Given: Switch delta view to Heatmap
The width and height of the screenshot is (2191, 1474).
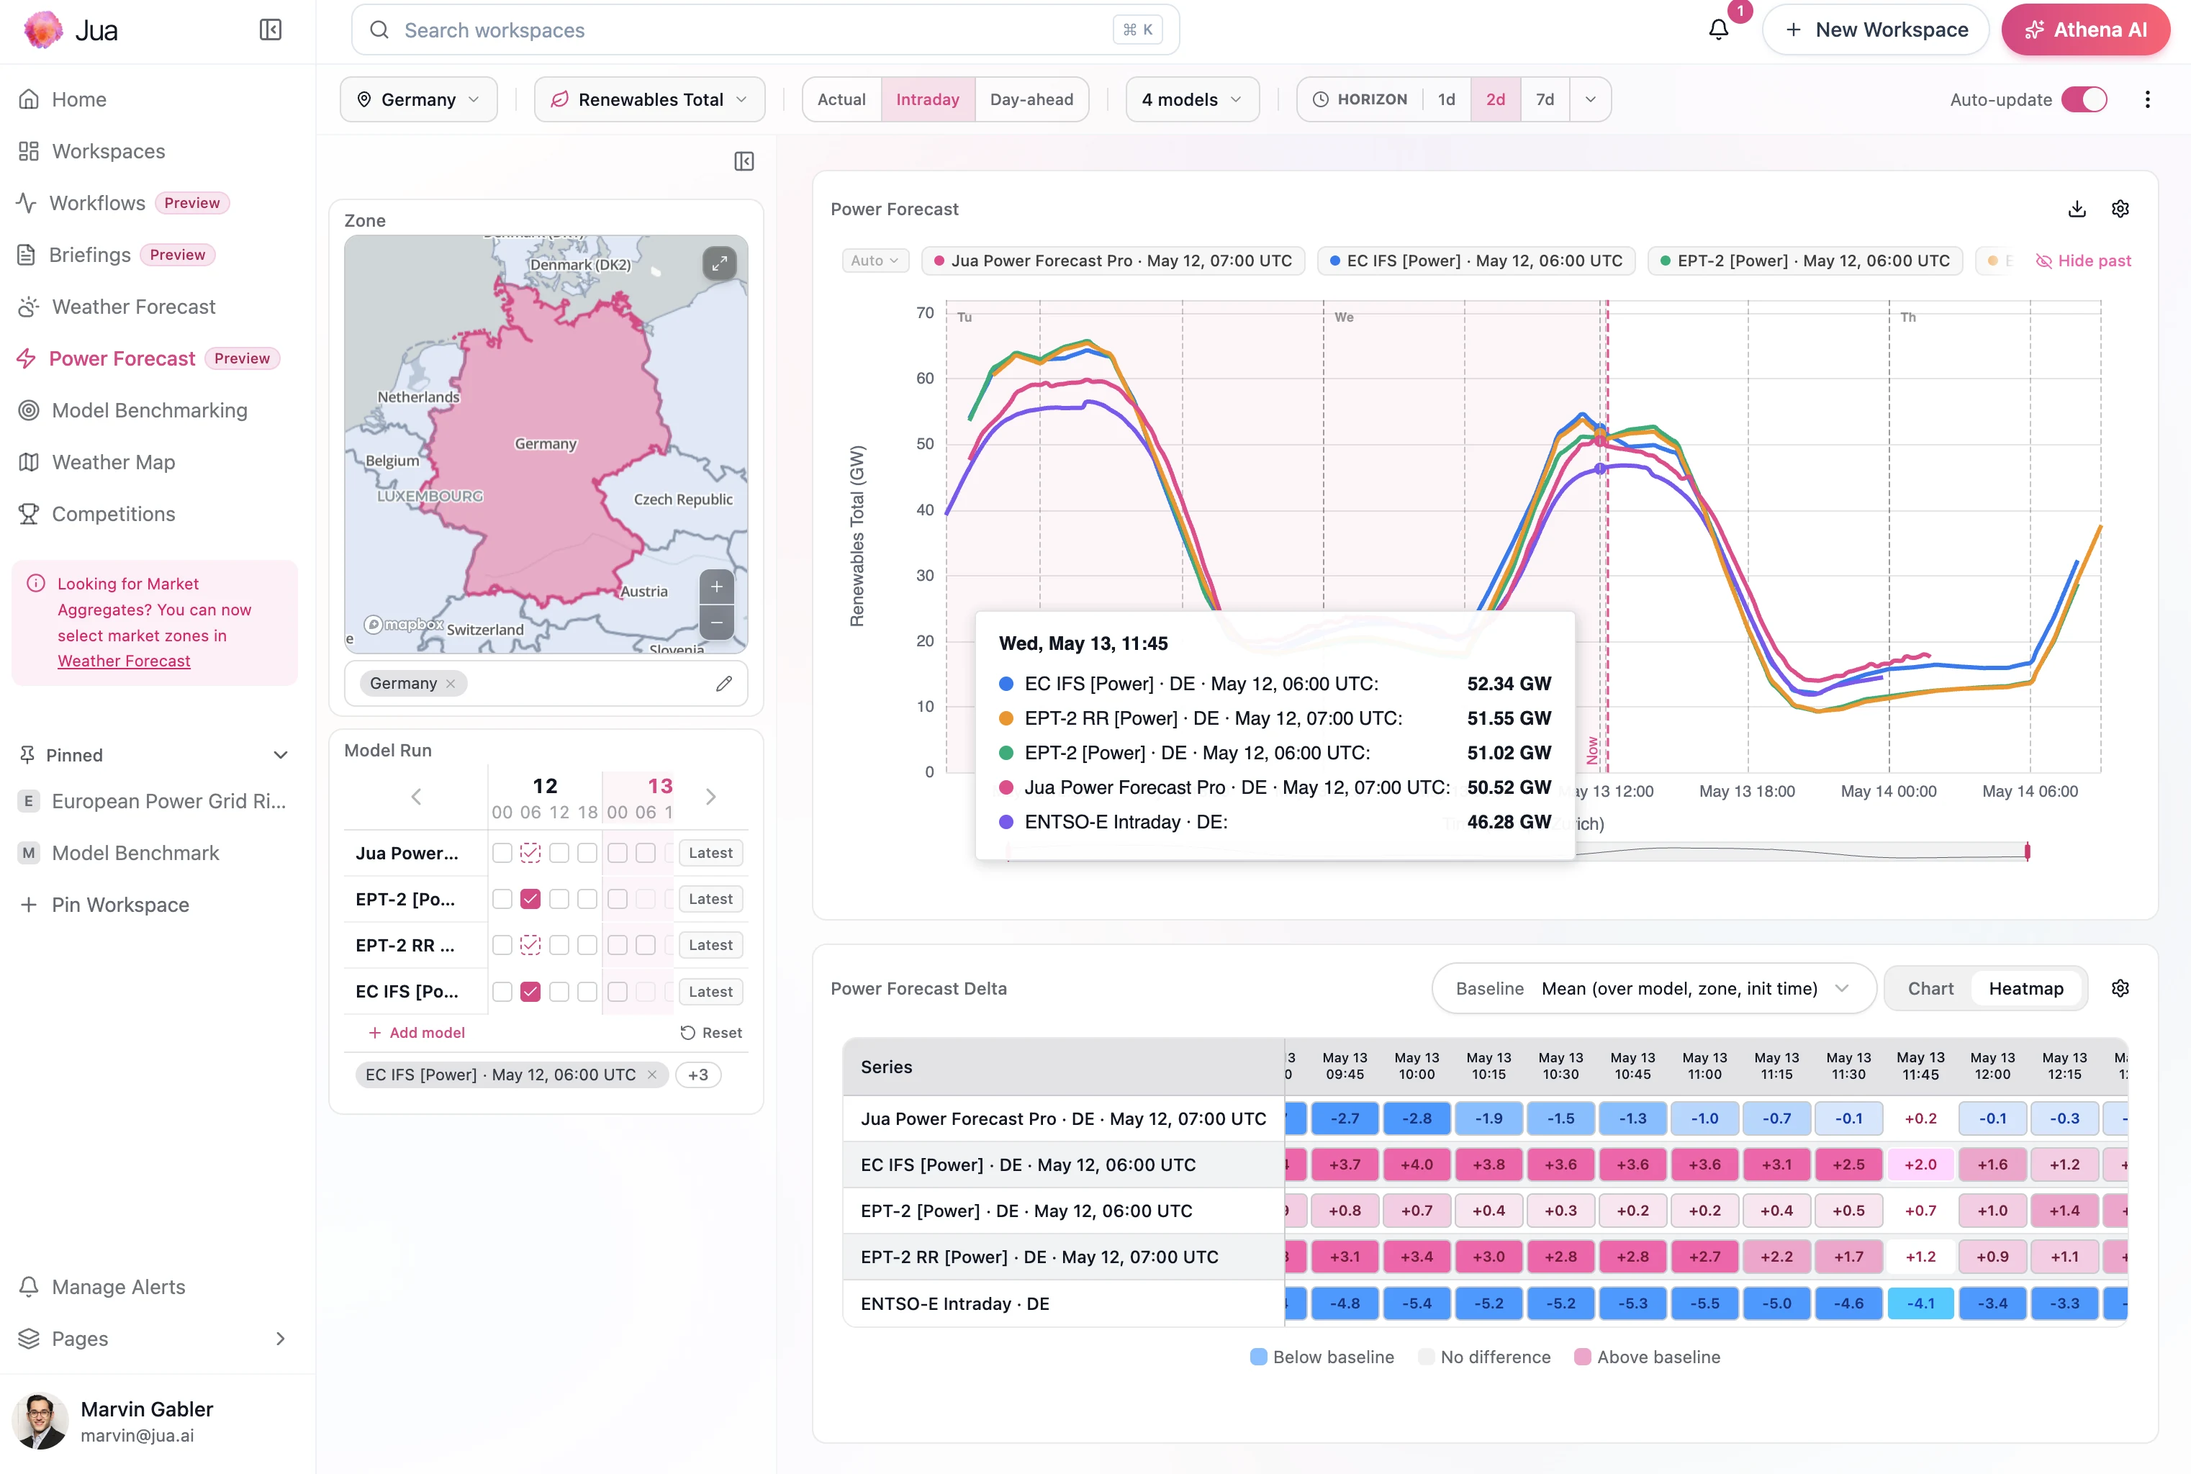Looking at the screenshot, I should point(2025,988).
